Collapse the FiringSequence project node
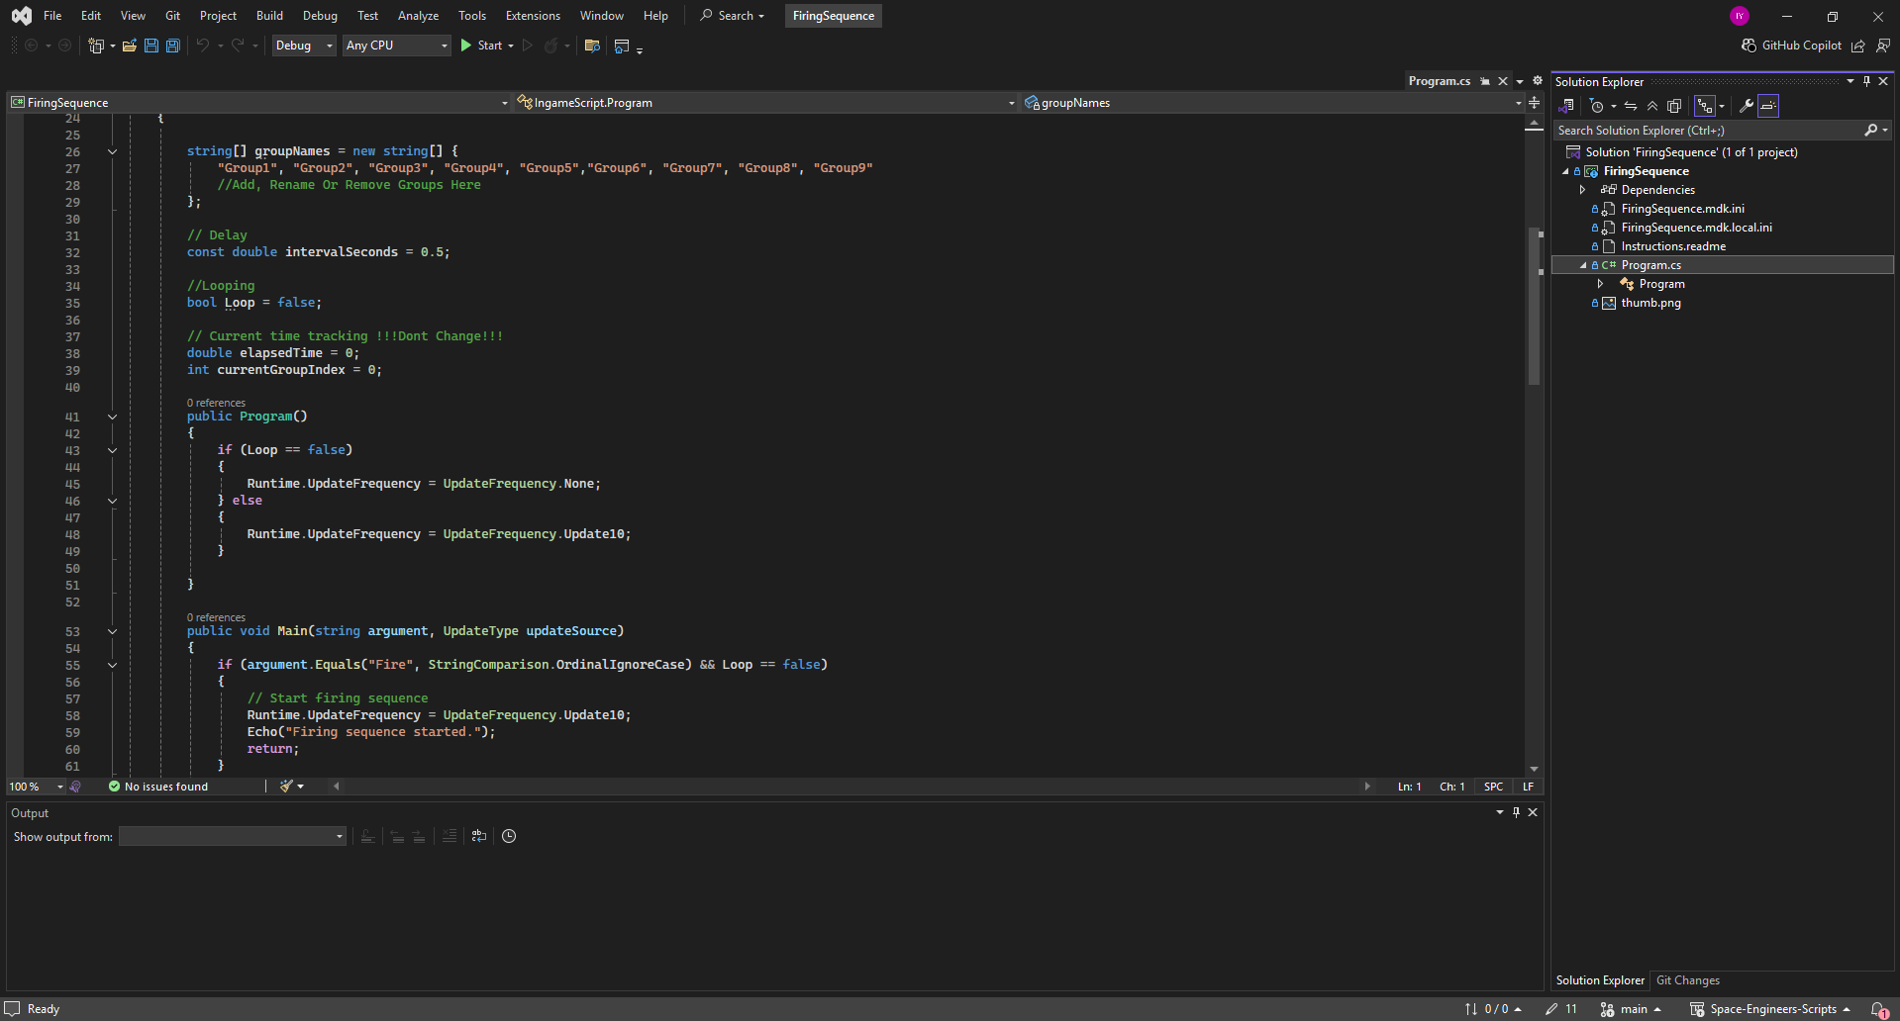The width and height of the screenshot is (1900, 1021). (1565, 171)
